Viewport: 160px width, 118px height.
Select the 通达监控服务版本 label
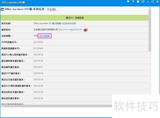[x=11, y=98]
